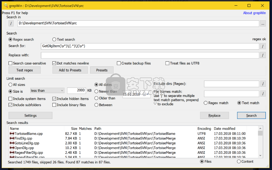
Task: Click the slash button beside the Search for field
Action: (x=263, y=46)
